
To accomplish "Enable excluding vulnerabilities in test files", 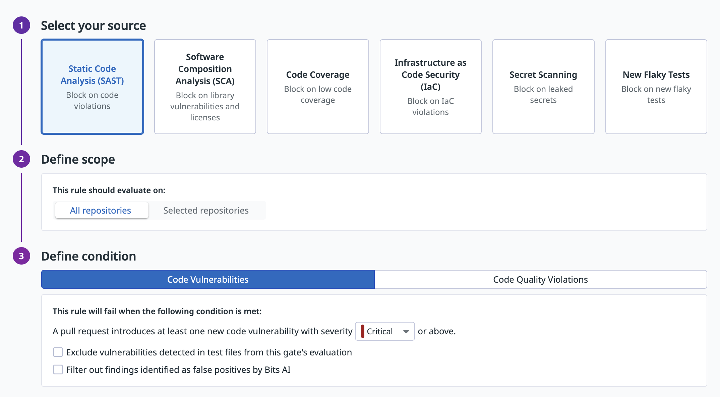I will (58, 352).
